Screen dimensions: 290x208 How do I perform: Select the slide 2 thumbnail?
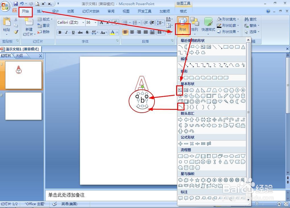point(23,106)
